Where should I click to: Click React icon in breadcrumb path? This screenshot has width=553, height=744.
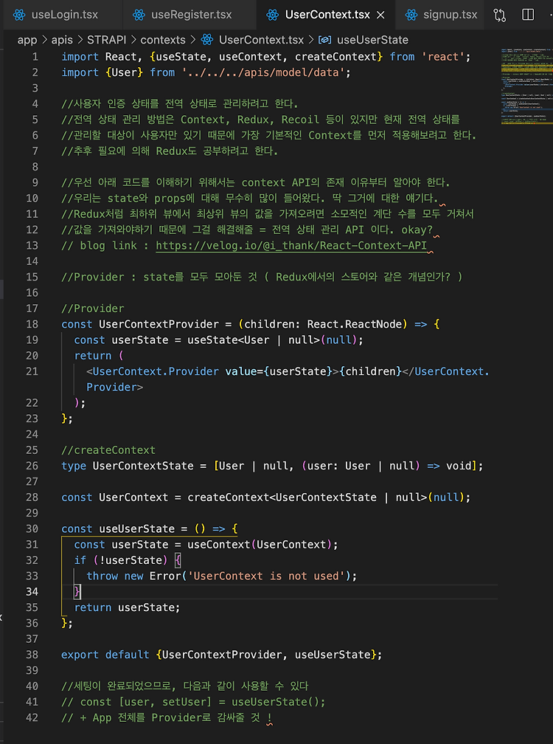coord(207,40)
